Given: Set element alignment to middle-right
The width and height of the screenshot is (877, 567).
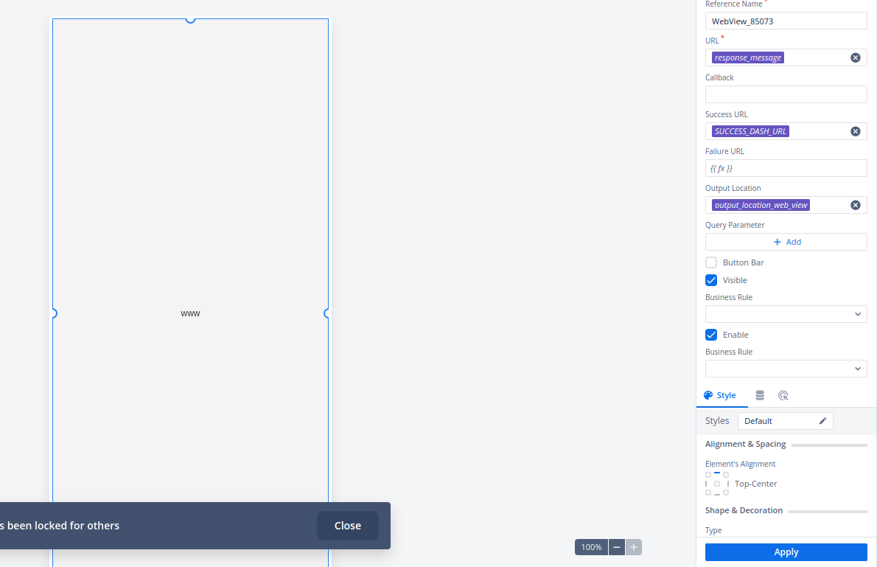Looking at the screenshot, I should point(727,484).
